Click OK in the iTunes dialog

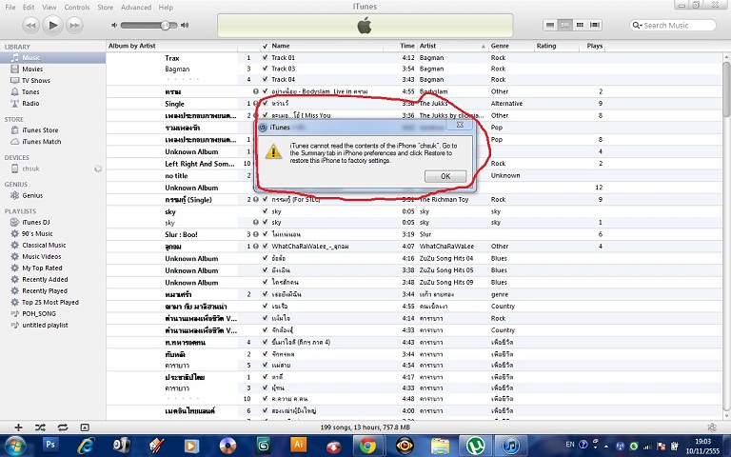point(445,176)
